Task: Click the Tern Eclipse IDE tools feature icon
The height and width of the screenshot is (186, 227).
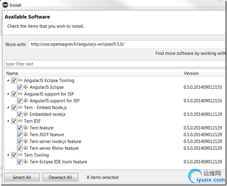Action: point(26,162)
